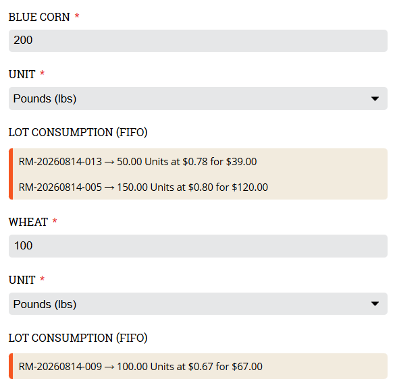The image size is (395, 389).
Task: Select lot line RM-20260814-009
Action: click(x=140, y=366)
